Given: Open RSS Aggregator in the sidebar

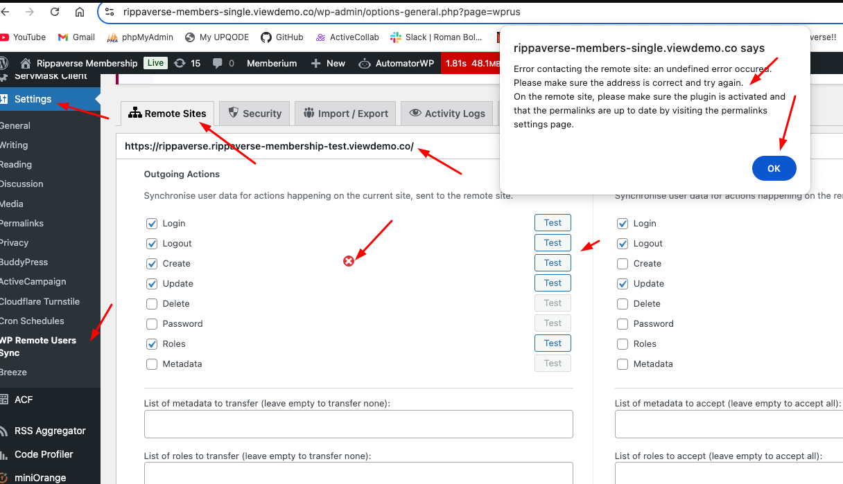Looking at the screenshot, I should (50, 431).
